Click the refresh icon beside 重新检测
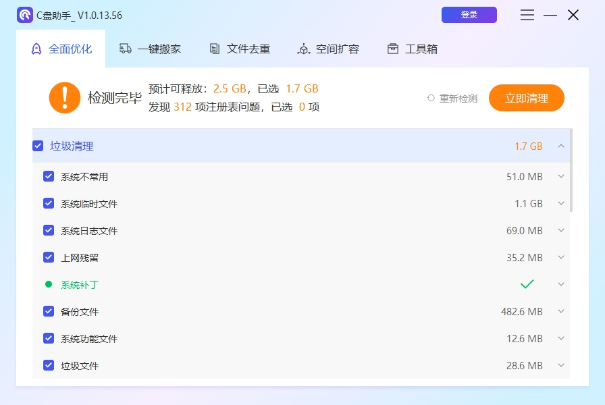This screenshot has width=605, height=405. (x=431, y=99)
